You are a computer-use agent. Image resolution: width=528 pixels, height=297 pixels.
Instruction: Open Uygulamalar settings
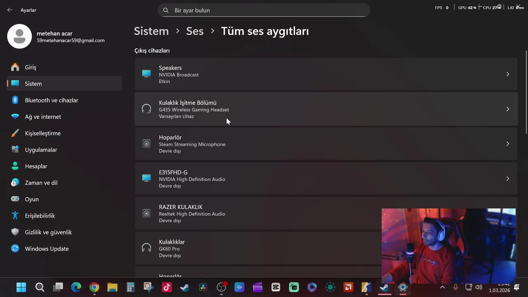[64, 150]
